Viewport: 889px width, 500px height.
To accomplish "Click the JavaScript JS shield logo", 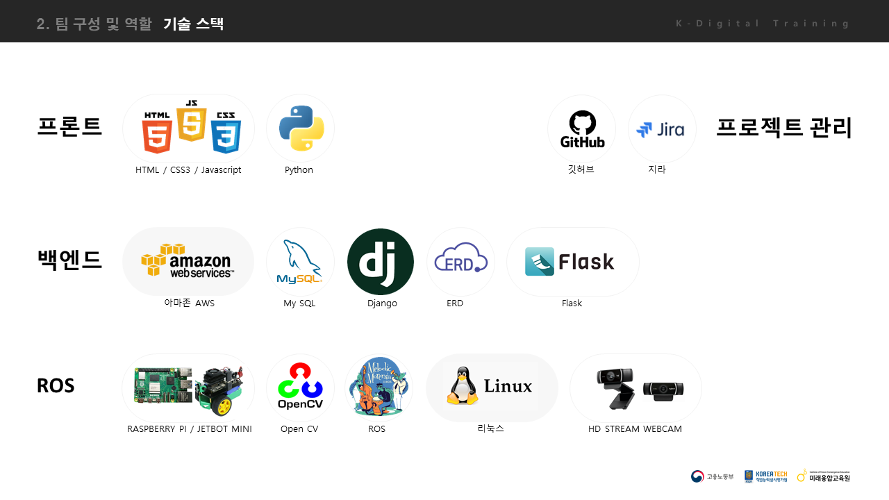I will 191,121.
